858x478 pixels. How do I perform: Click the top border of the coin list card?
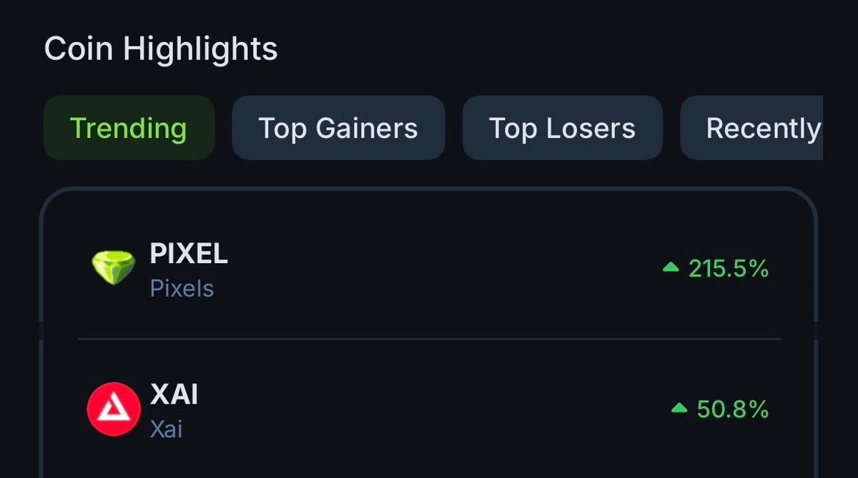click(x=429, y=189)
